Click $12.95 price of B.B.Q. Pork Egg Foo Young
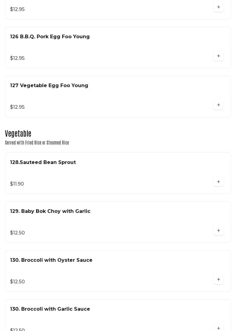 pyautogui.click(x=17, y=58)
